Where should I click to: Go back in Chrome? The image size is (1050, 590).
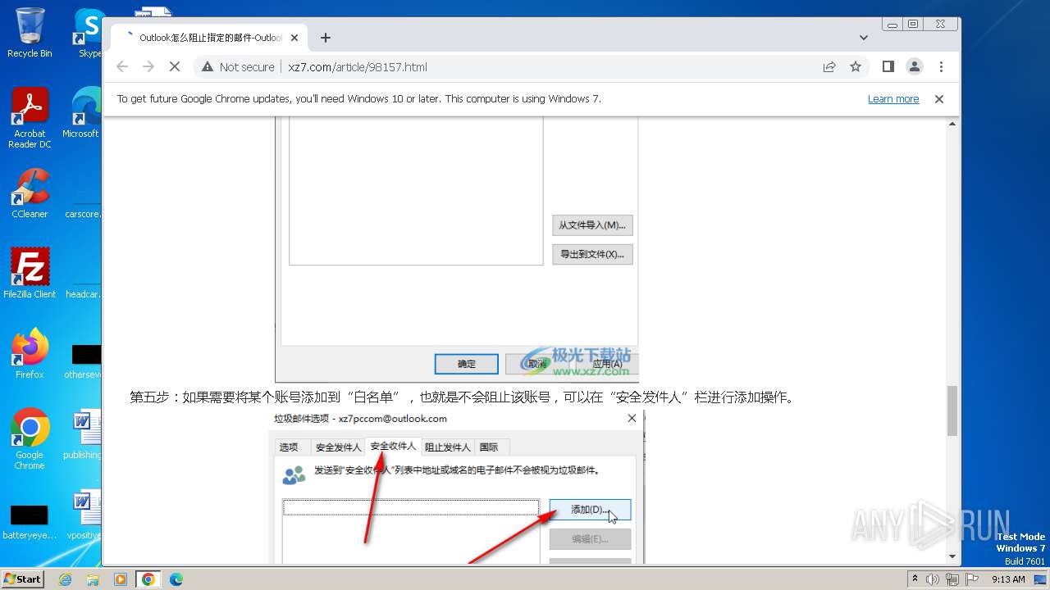(x=122, y=66)
